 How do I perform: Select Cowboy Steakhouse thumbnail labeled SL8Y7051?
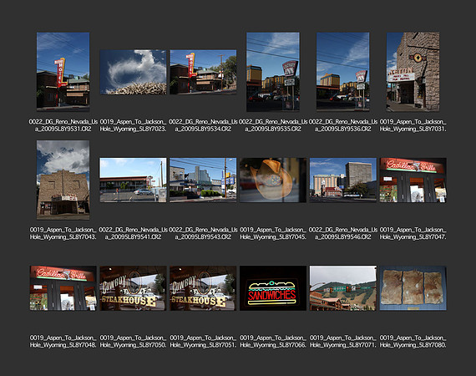(203, 288)
